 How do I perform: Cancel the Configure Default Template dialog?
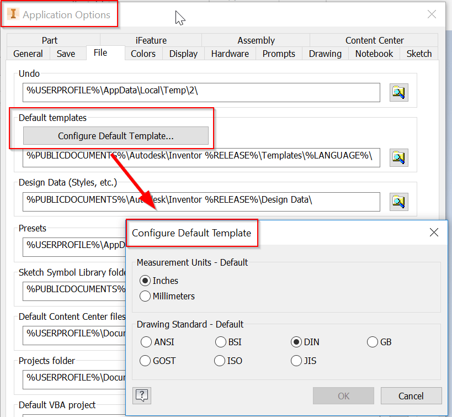coord(411,396)
